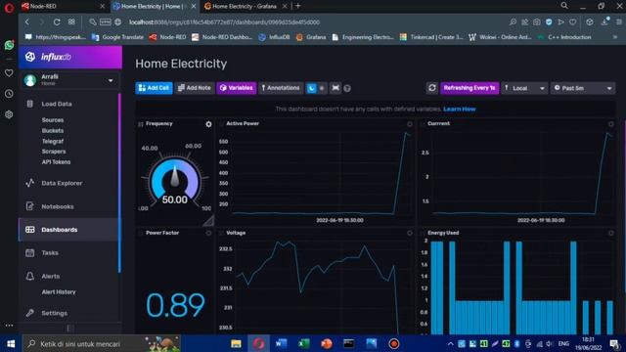Open Opera sidebar heart bookmarks icon
This screenshot has height=352, width=626.
click(x=9, y=73)
